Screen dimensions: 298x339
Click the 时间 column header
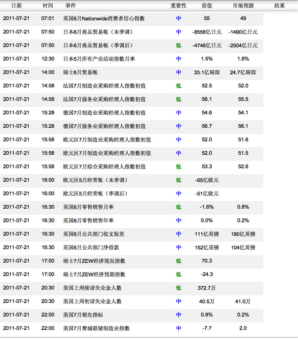tap(48, 6)
